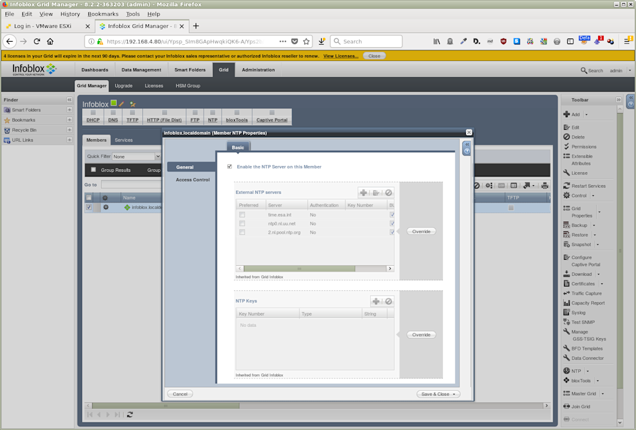Click the print icon above the members table
The height and width of the screenshot is (430, 636).
pyautogui.click(x=545, y=185)
